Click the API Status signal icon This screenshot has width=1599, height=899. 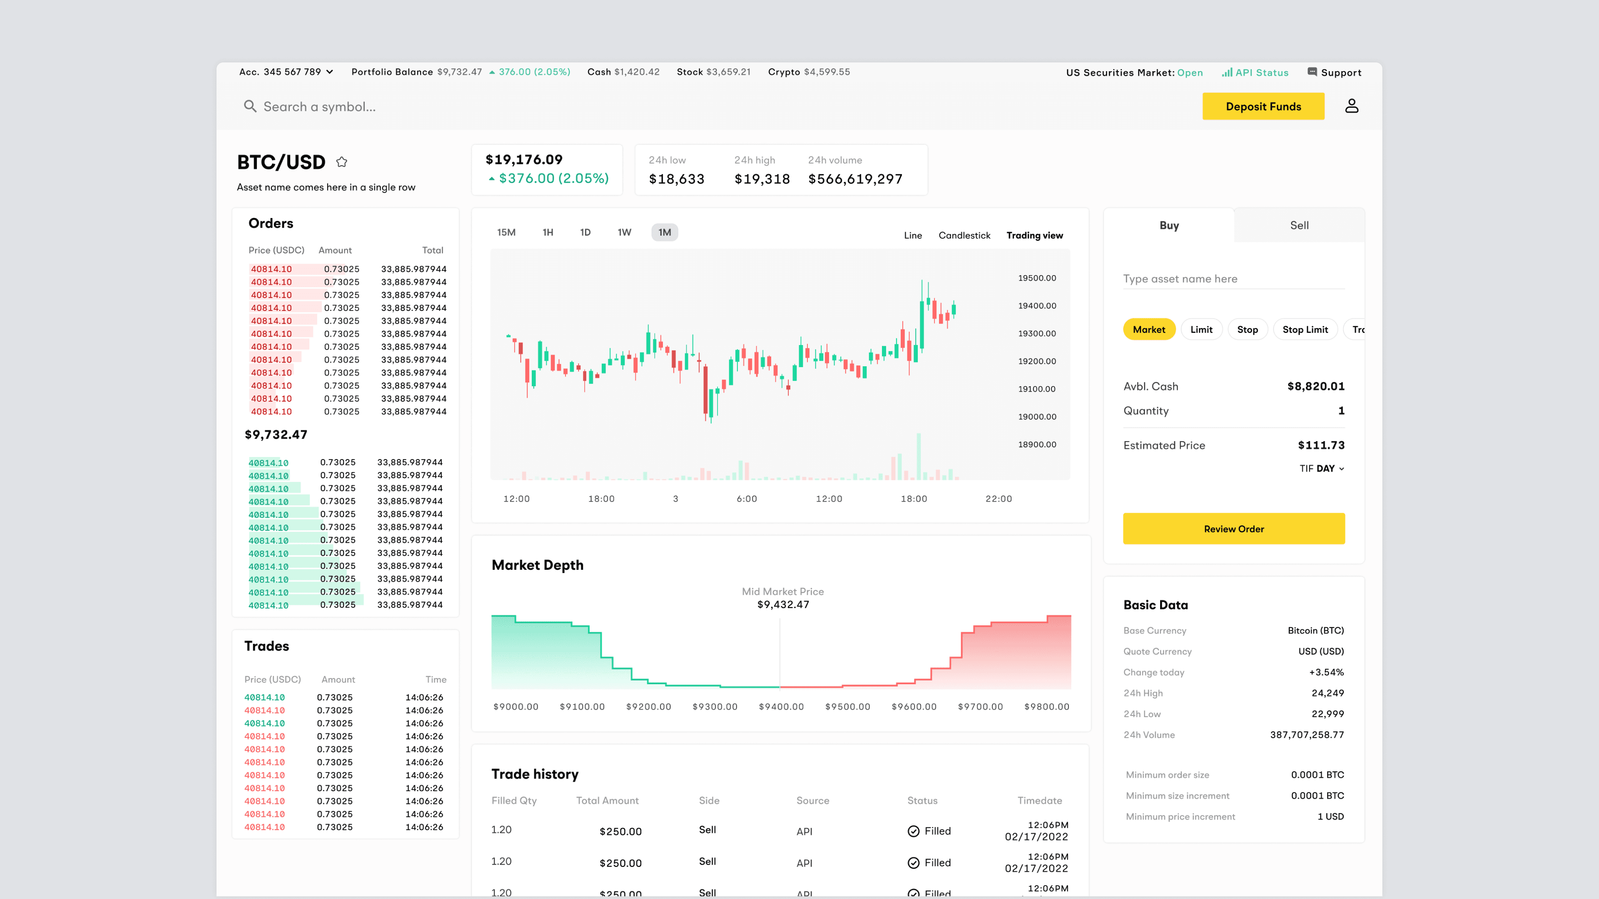coord(1227,72)
